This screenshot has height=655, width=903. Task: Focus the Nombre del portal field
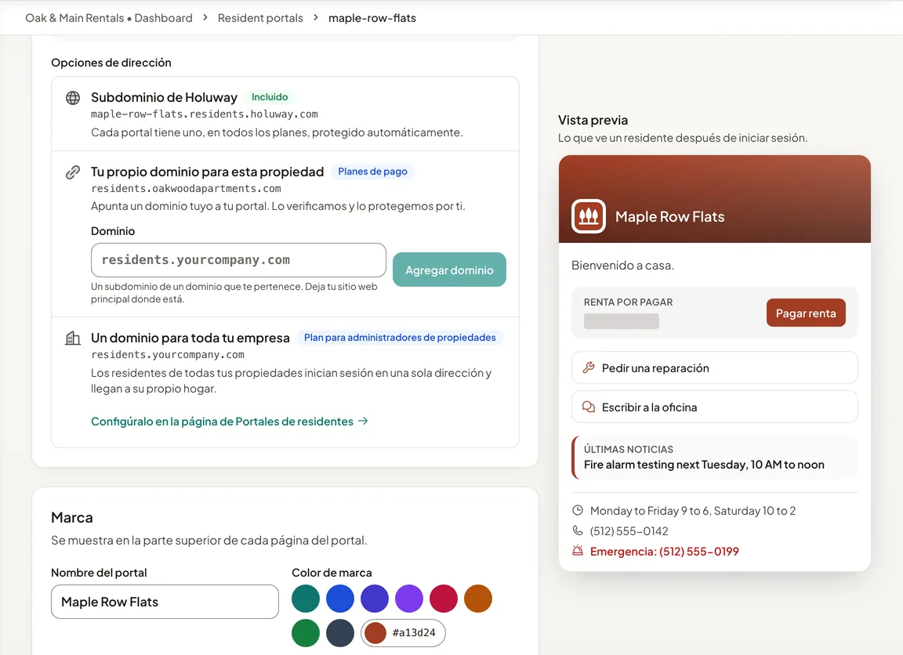(165, 602)
